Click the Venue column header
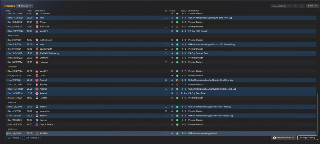Viewport: 320px width, 144px height. tap(172, 11)
